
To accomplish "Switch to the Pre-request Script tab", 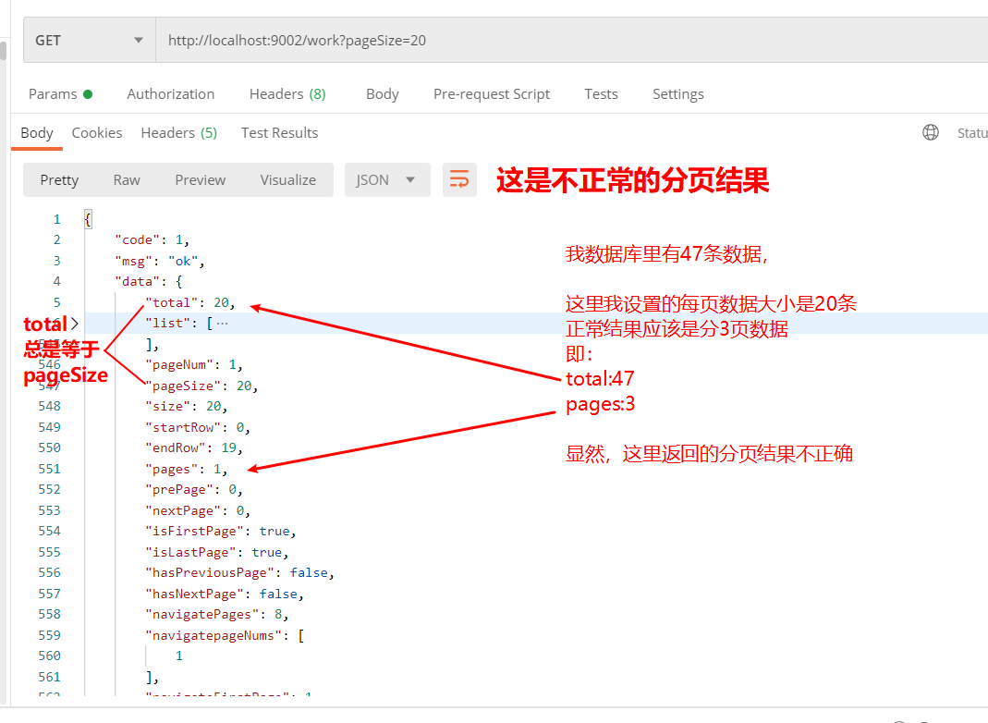I will [x=492, y=93].
